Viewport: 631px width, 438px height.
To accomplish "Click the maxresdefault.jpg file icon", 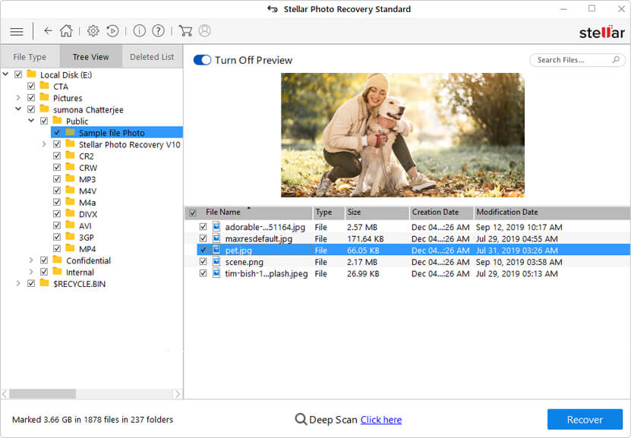I will click(216, 238).
